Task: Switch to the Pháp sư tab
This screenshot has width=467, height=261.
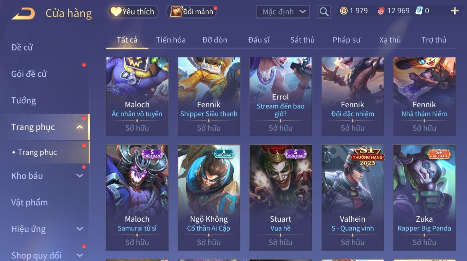Action: [346, 40]
